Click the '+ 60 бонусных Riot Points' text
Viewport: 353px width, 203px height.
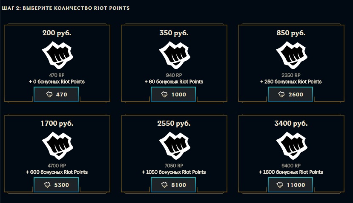click(x=174, y=82)
